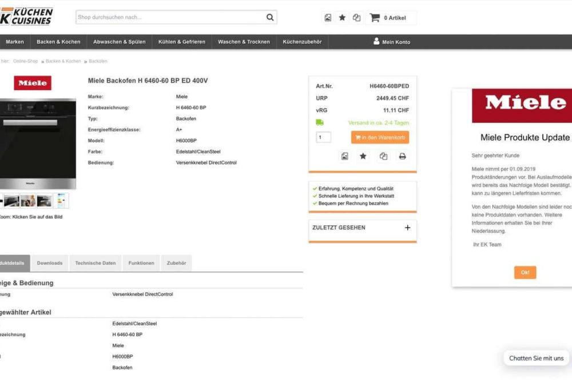
Task: Click the vRG value 11.11 CHF
Action: click(396, 110)
